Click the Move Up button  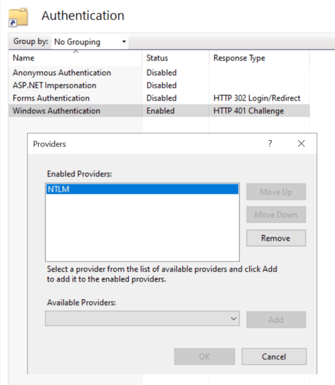click(276, 192)
